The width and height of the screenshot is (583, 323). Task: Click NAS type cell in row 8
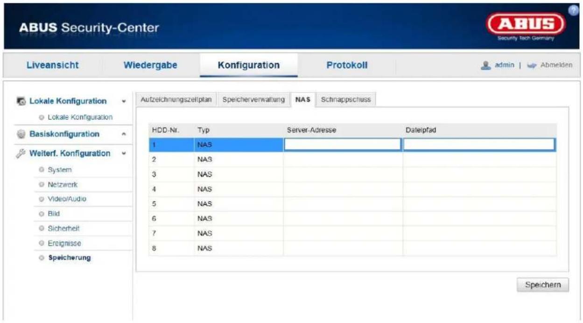pyautogui.click(x=239, y=248)
